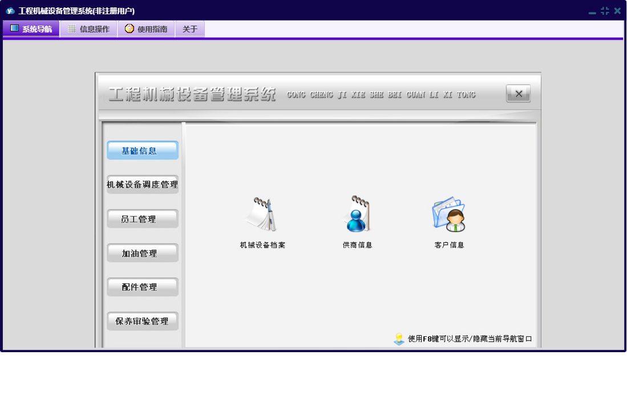Select the 基础信息 sidebar button

(x=143, y=150)
